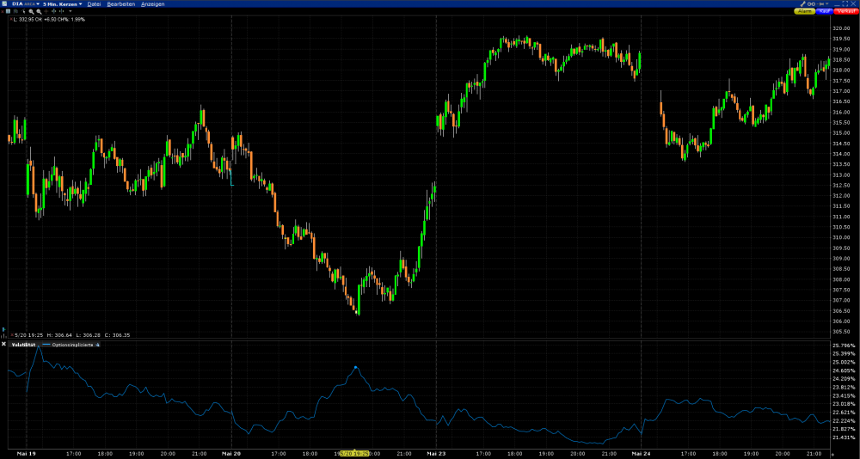Click the application icon in the title bar
Image resolution: width=860 pixels, height=459 pixels.
(x=4, y=3)
